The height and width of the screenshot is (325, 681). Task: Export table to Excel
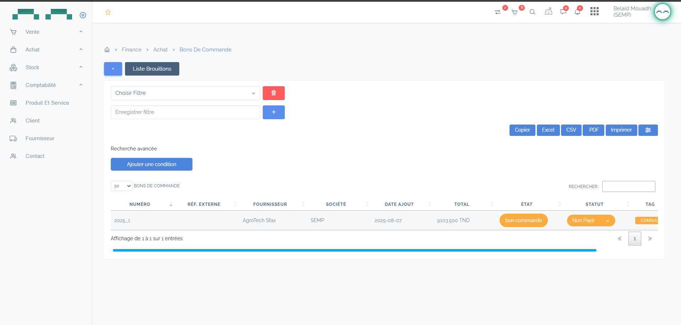(x=548, y=130)
